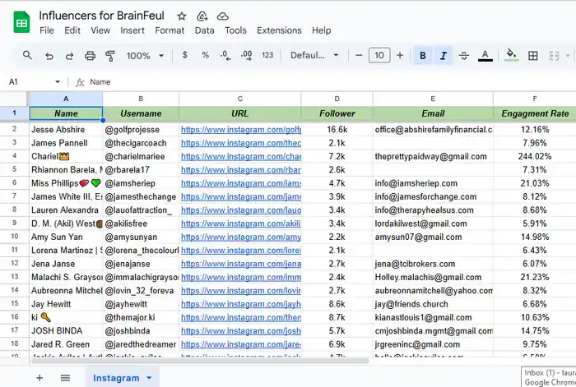The width and height of the screenshot is (576, 387).
Task: Select the @thecigarcoach username cell
Action: click(x=141, y=143)
